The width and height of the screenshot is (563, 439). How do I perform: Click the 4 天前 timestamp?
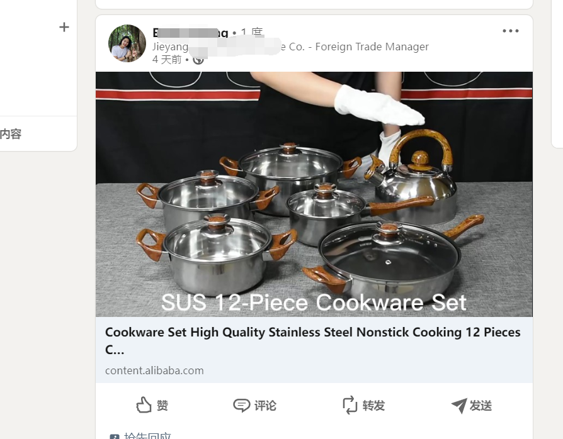(x=167, y=59)
